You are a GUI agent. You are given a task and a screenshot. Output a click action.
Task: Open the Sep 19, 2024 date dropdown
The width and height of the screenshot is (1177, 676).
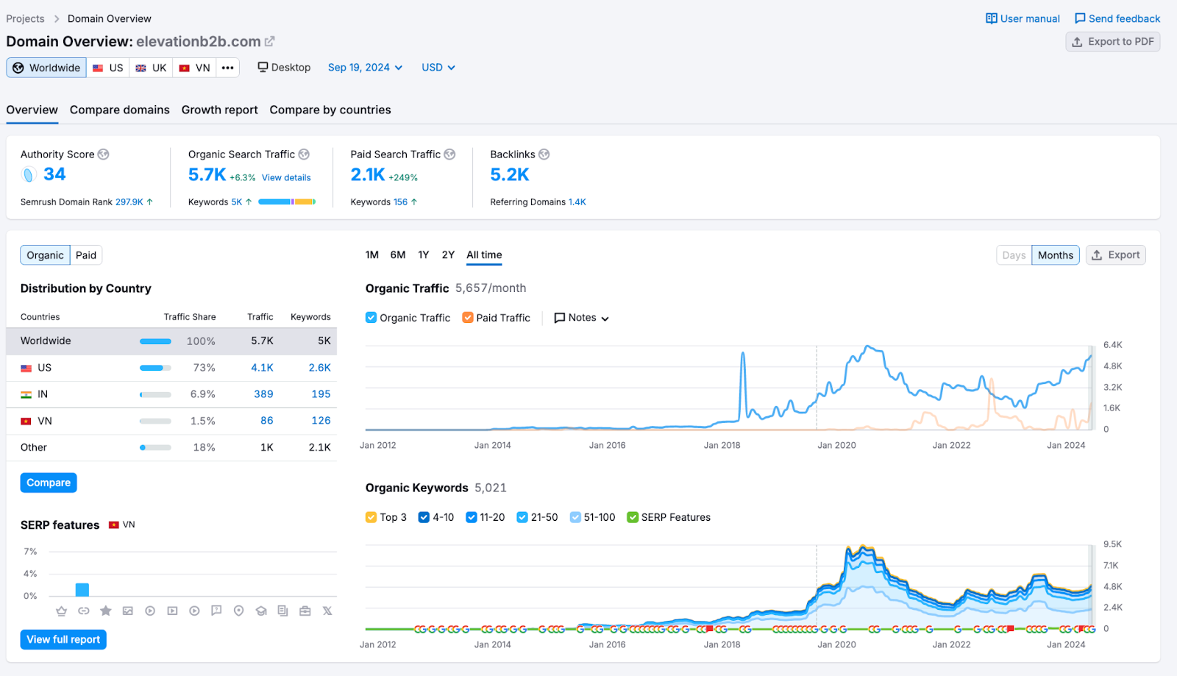366,67
